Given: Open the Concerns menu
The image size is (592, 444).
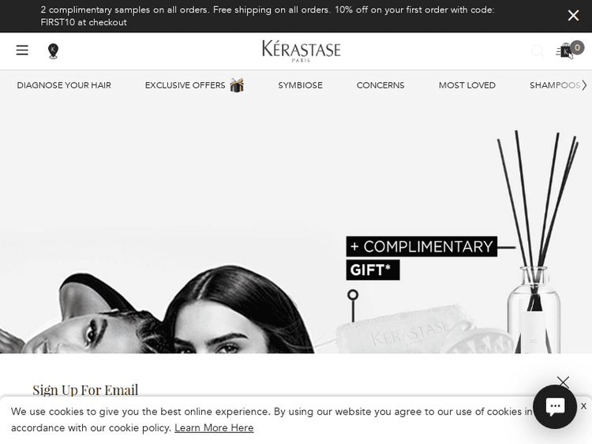Looking at the screenshot, I should point(380,85).
